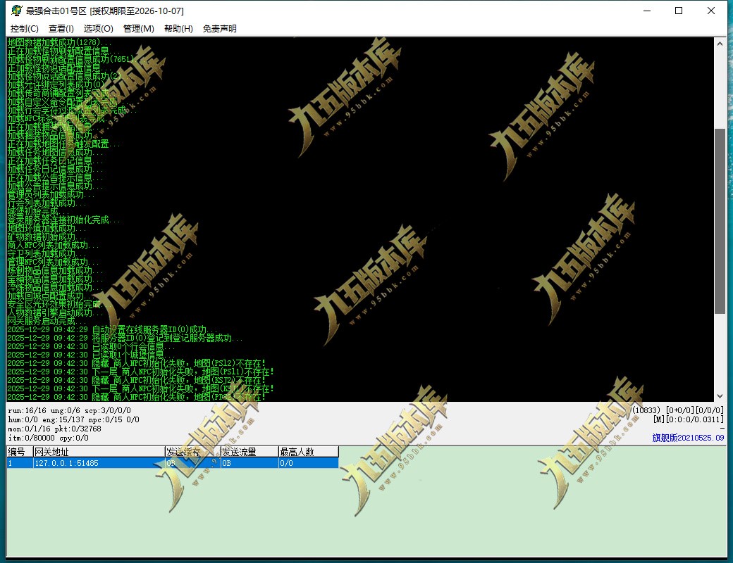Screen dimensions: 733x563
Task: Click the (10833) counter text
Action: [646, 410]
